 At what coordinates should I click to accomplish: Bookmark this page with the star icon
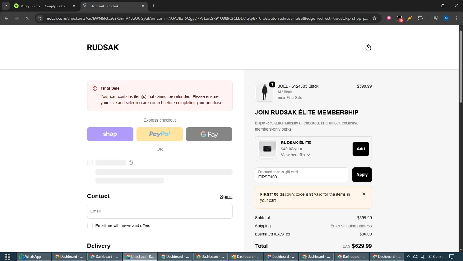[374, 18]
